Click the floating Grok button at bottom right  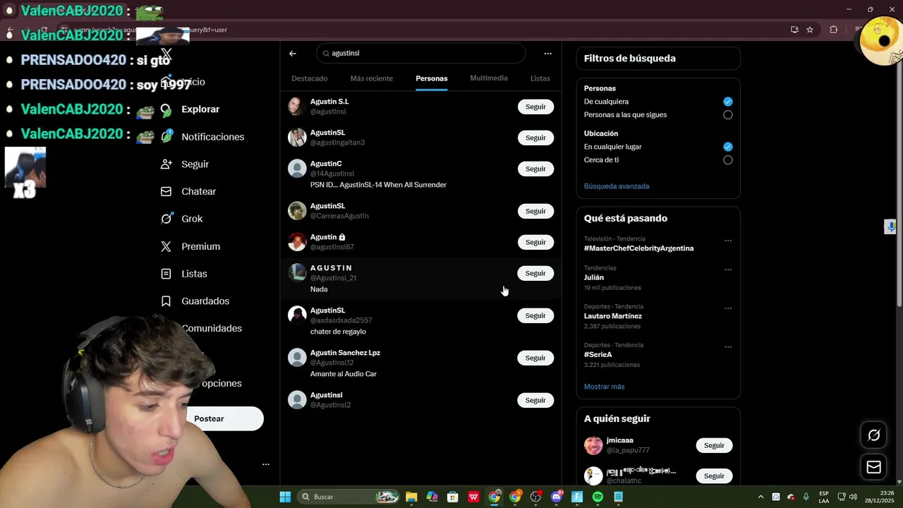pyautogui.click(x=873, y=435)
